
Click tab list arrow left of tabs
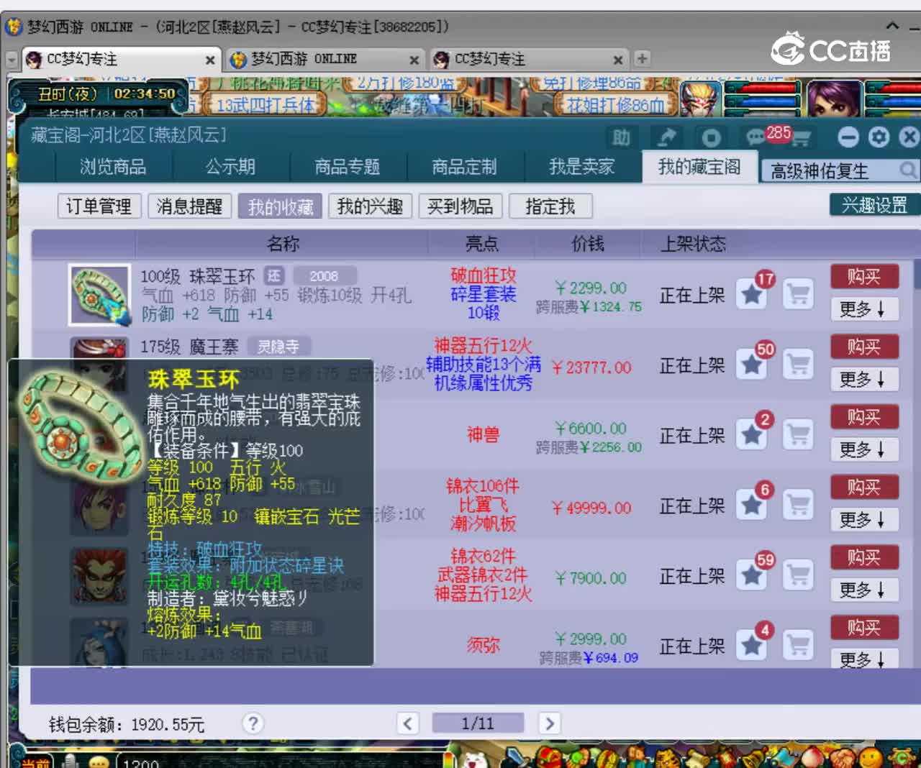pyautogui.click(x=12, y=60)
